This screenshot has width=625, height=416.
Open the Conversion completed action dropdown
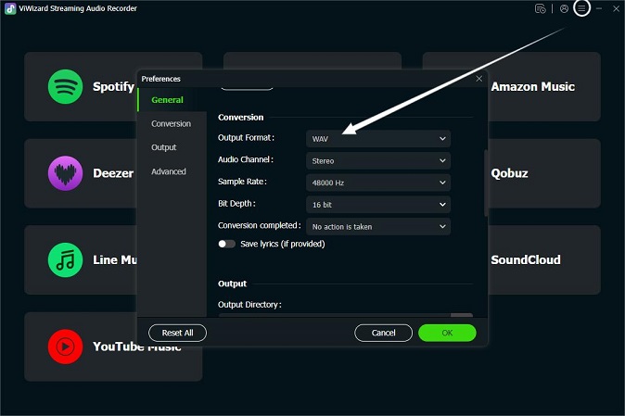pos(378,226)
